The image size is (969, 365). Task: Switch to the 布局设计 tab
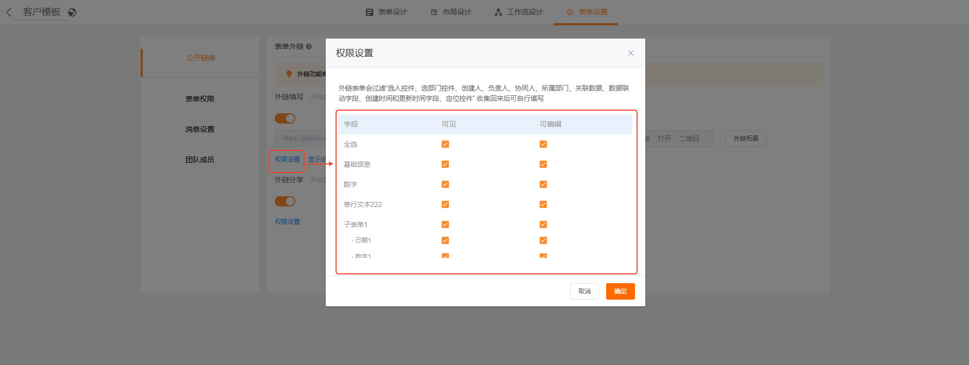[451, 12]
